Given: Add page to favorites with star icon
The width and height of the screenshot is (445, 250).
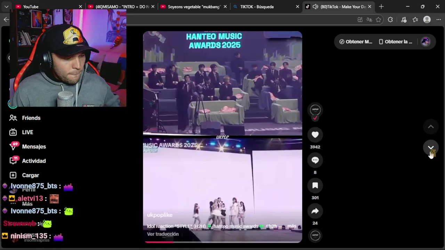Looking at the screenshot, I should pyautogui.click(x=379, y=20).
